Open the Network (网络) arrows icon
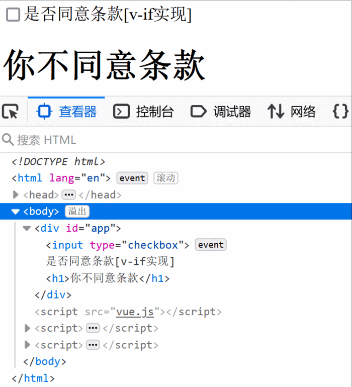Viewport: 352px width, 387px height. 276,112
